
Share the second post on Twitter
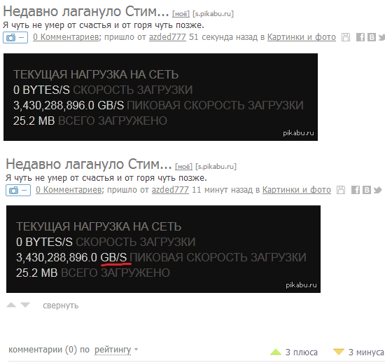[x=377, y=190]
